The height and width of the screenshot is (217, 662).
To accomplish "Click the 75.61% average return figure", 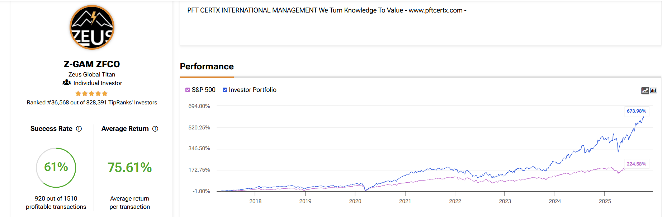I will 129,168.
